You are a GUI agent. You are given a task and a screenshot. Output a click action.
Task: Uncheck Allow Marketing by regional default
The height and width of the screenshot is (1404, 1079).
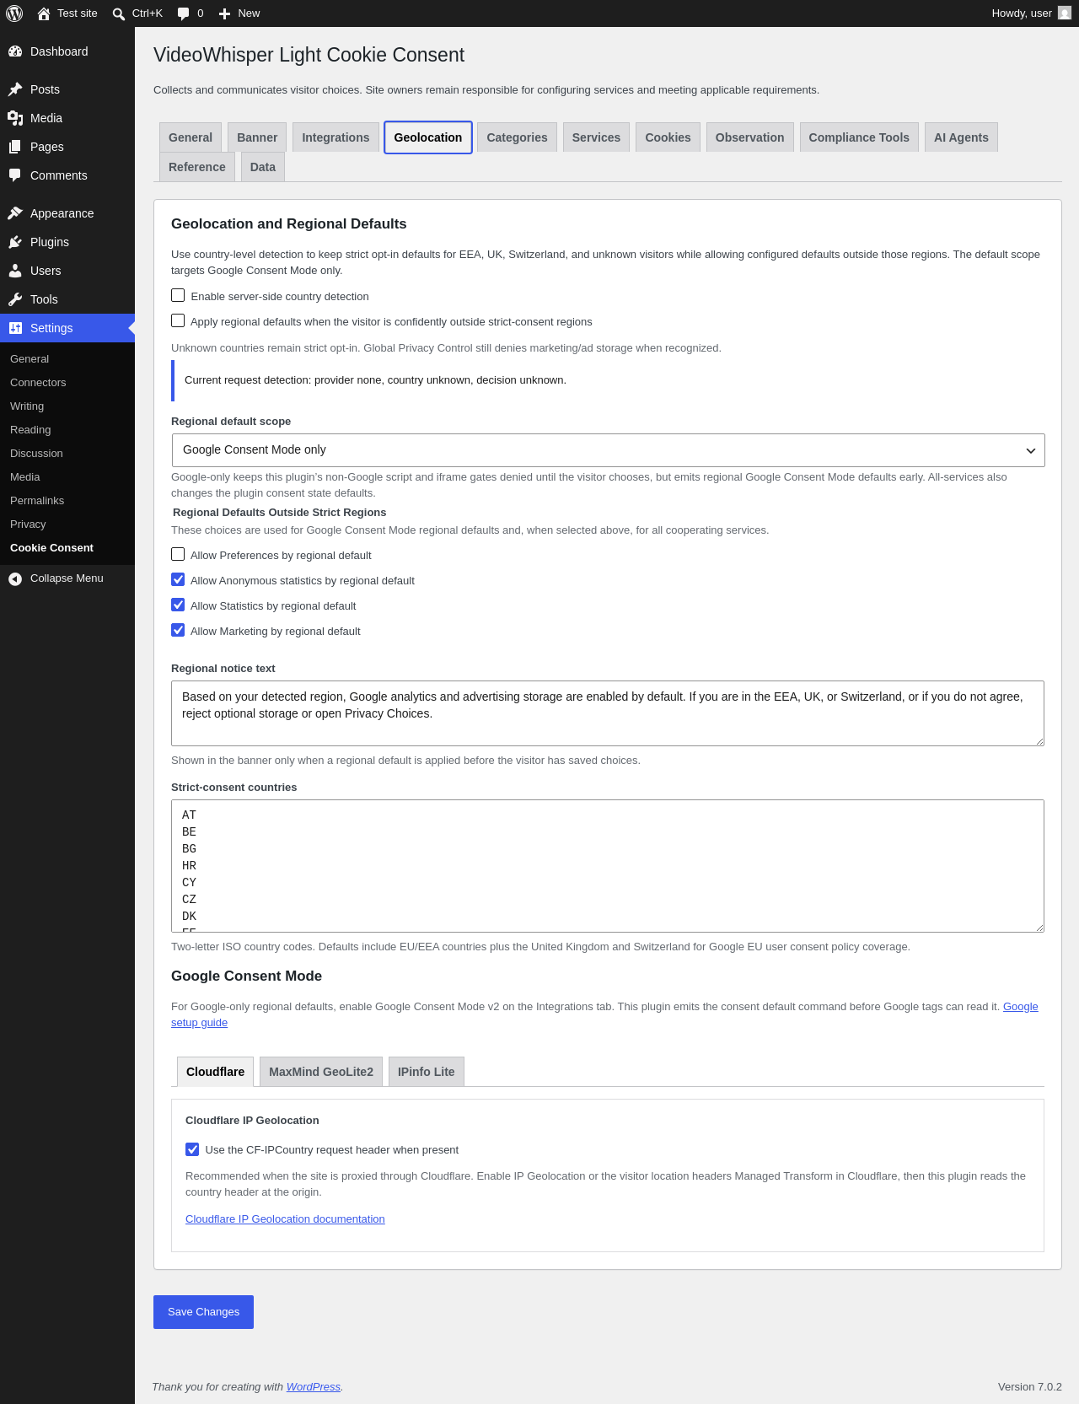coord(178,630)
